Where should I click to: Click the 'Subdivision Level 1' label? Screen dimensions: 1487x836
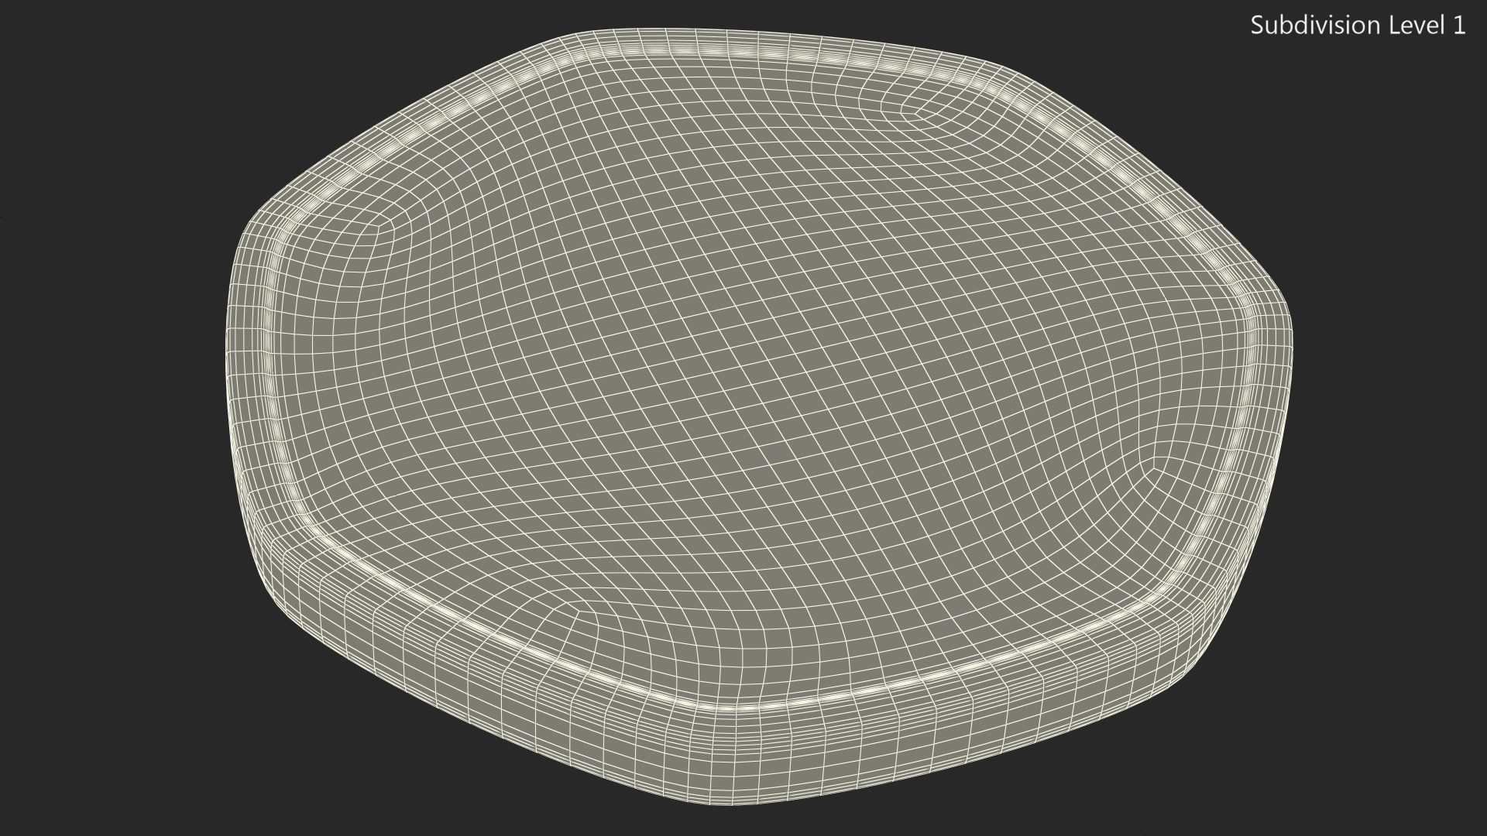(1358, 26)
